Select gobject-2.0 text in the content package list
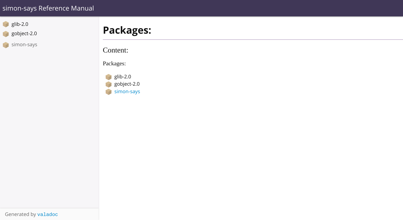 click(127, 84)
